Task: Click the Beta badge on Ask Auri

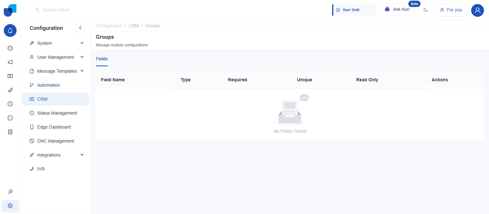Action: (414, 4)
